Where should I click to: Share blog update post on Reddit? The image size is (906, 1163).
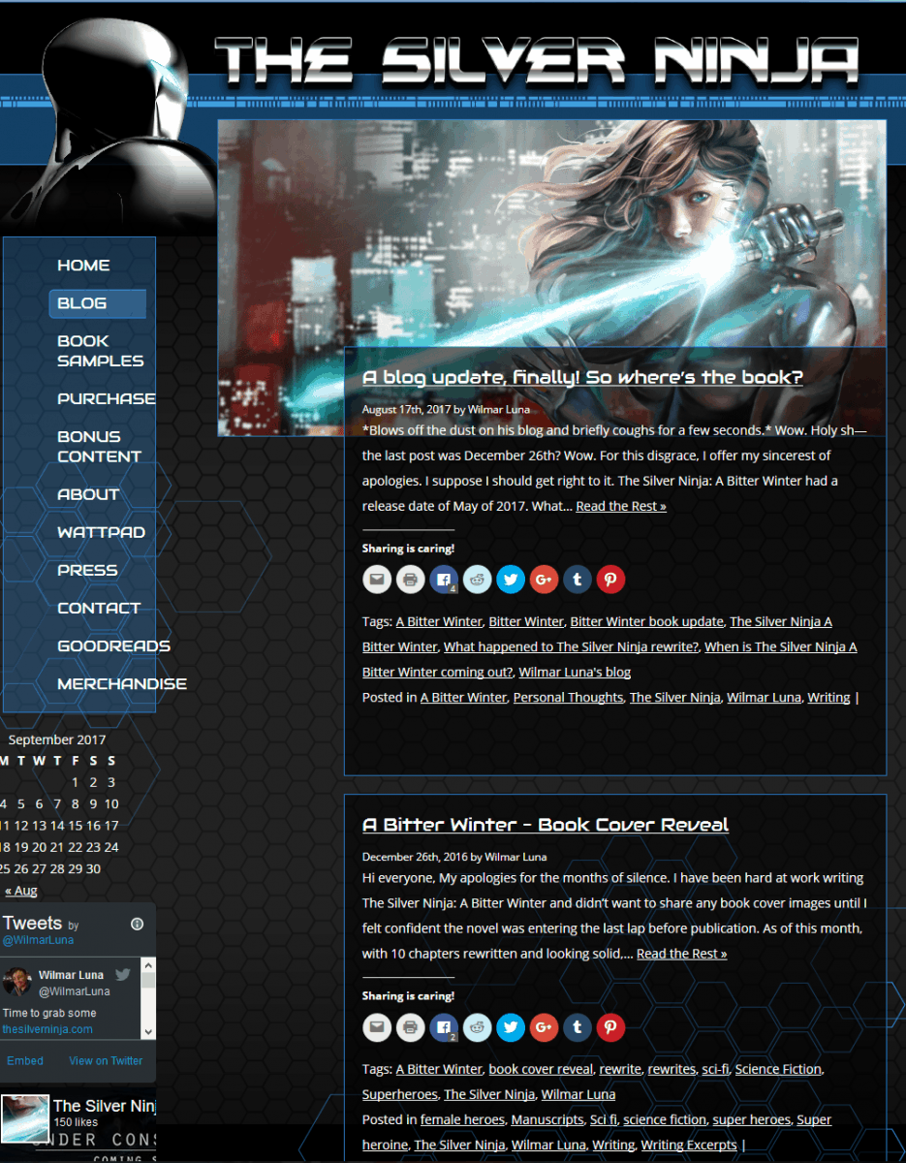click(x=477, y=580)
